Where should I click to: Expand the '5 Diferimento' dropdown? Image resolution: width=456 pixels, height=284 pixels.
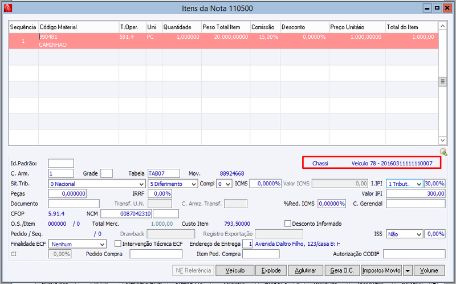[x=194, y=184]
